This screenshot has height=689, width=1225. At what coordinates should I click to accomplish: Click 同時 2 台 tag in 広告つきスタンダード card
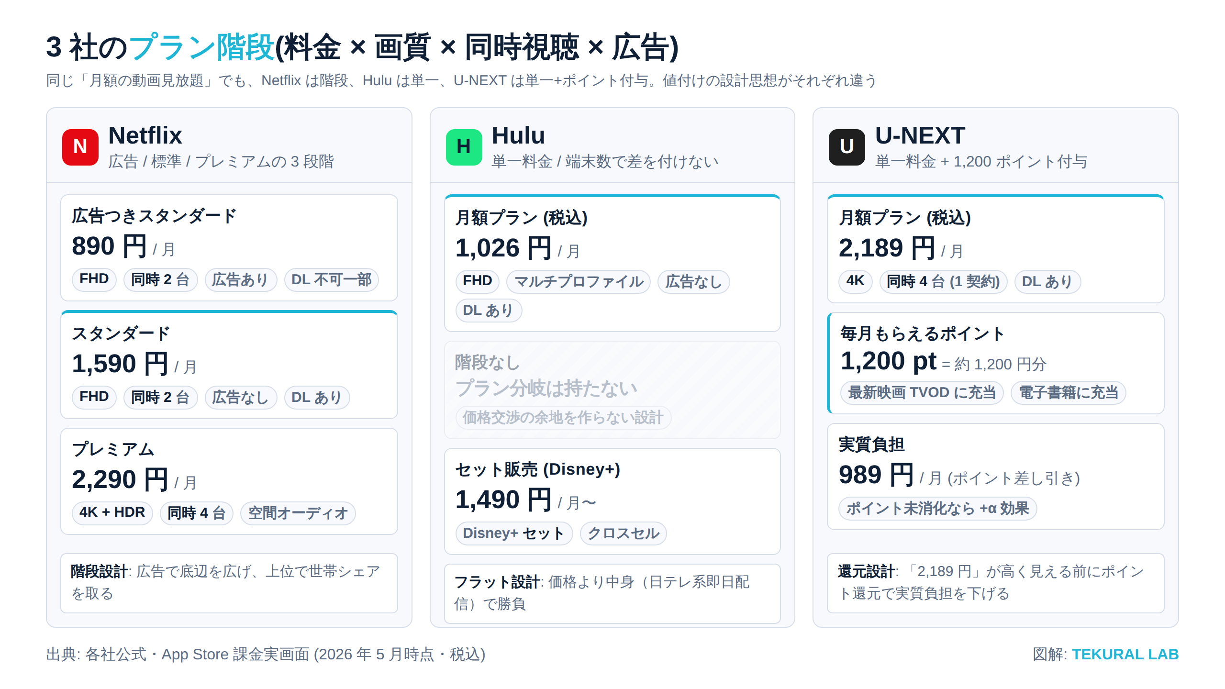(160, 279)
